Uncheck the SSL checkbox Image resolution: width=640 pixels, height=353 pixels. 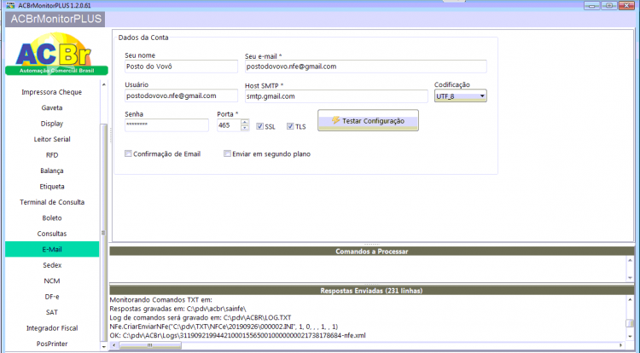pos(259,126)
